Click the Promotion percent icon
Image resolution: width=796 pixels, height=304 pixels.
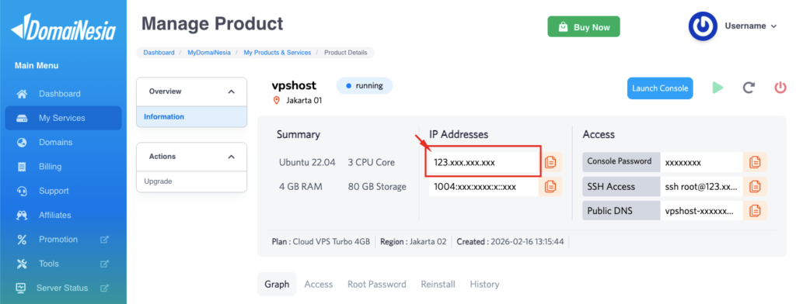[x=21, y=239]
